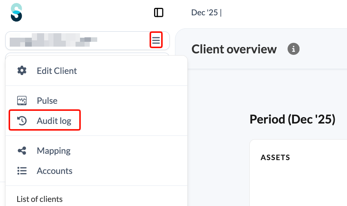
Task: Open Accounts from the menu
Action: [x=55, y=171]
